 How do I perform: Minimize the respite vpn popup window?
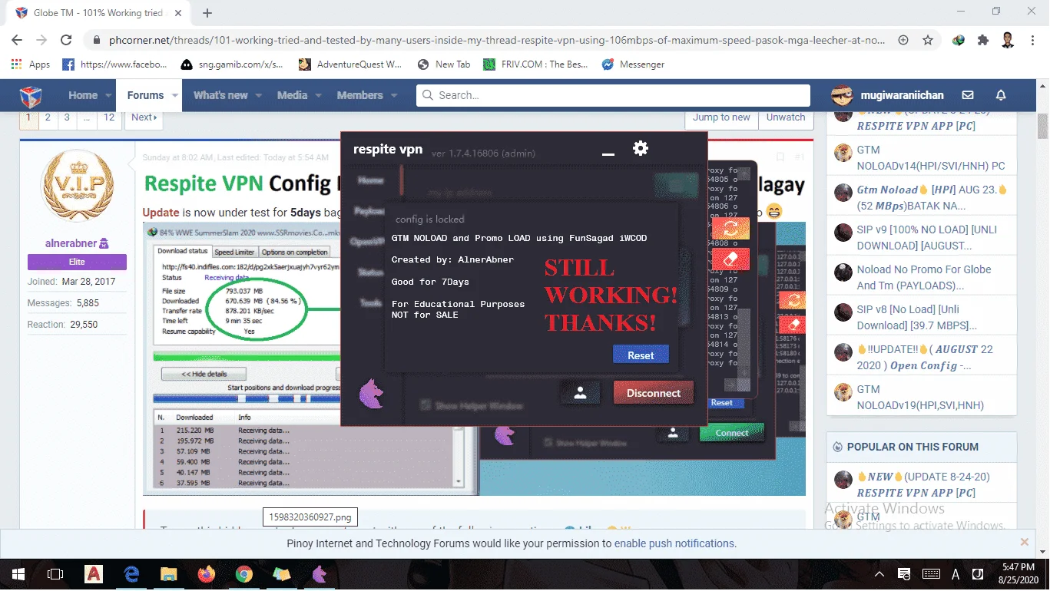pos(608,154)
